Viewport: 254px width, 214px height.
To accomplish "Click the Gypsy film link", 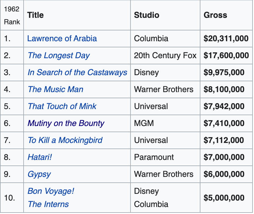I will point(39,174).
